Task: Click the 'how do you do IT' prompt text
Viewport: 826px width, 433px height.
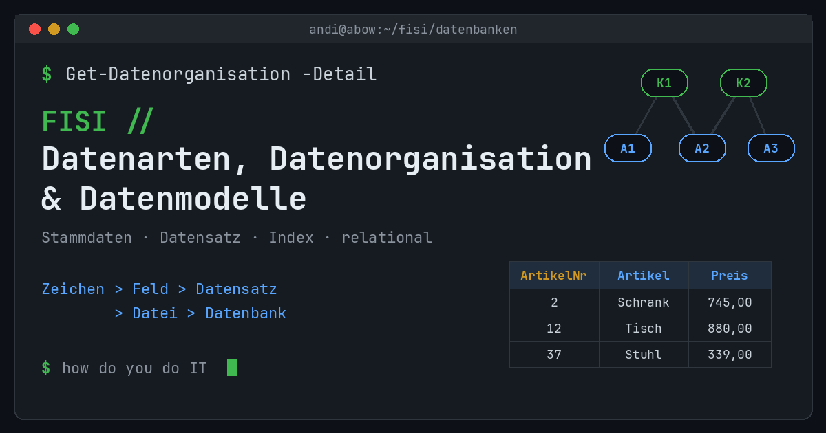Action: click(x=134, y=368)
